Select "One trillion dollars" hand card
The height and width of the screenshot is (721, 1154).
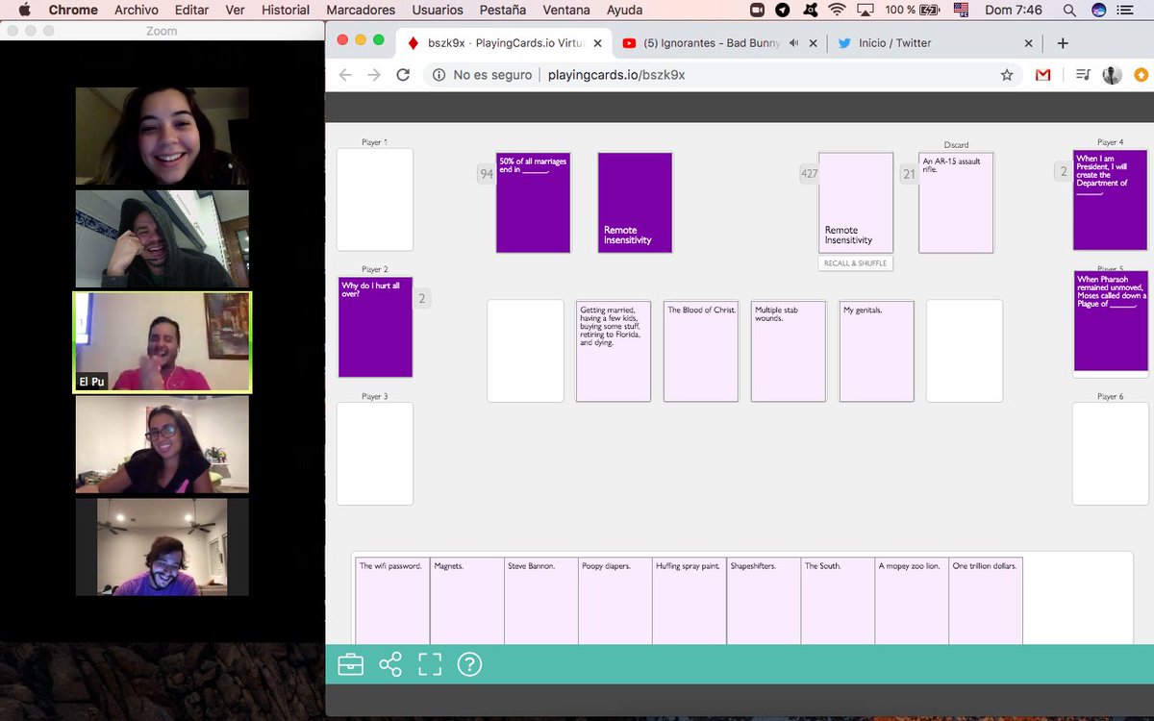click(986, 601)
